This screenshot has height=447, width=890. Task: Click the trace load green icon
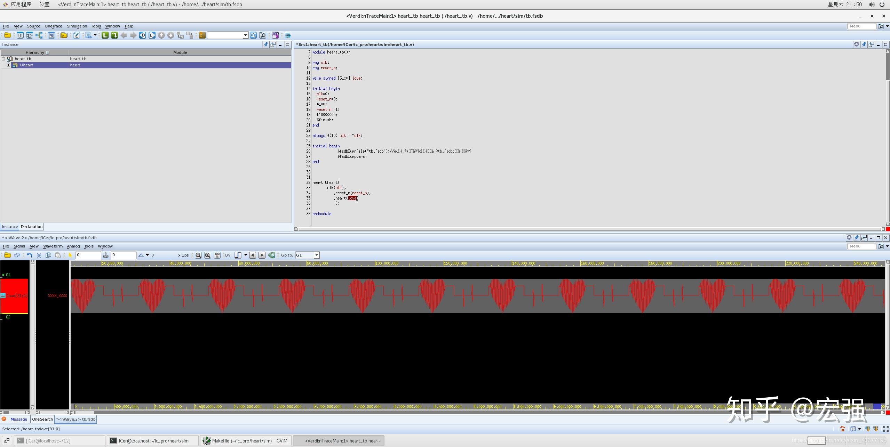click(x=114, y=35)
